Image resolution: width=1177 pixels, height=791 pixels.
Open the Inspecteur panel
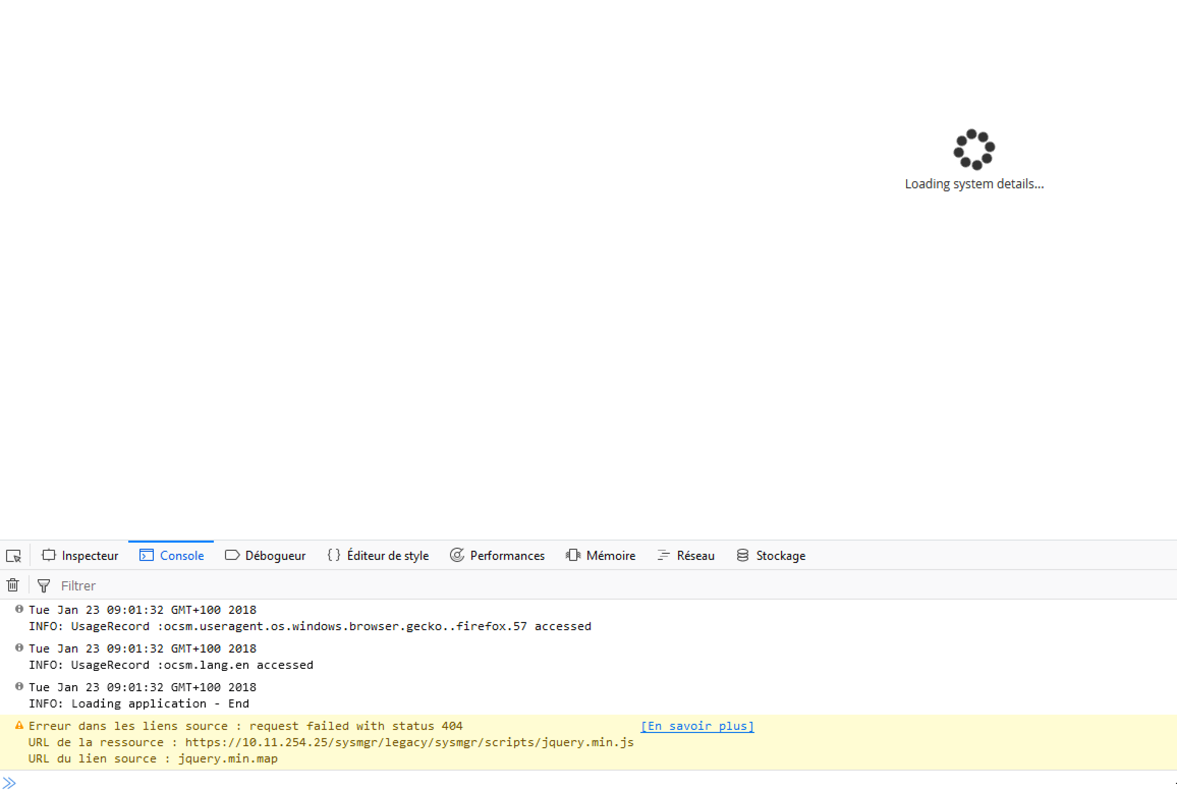79,555
